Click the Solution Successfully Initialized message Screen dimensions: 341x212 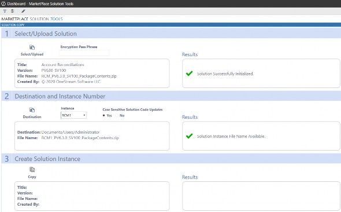(x=225, y=74)
